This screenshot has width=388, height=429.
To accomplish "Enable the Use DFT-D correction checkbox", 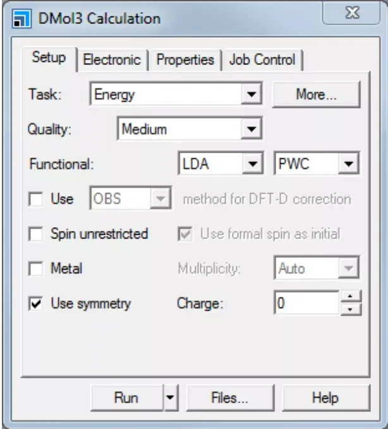I will tap(36, 199).
